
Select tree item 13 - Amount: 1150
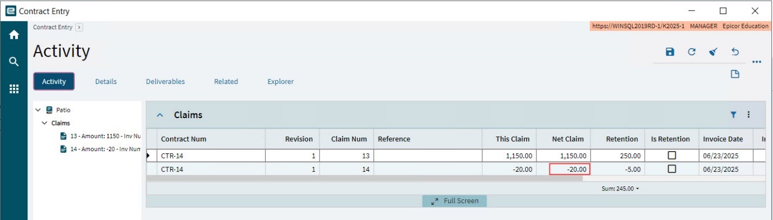pos(101,136)
